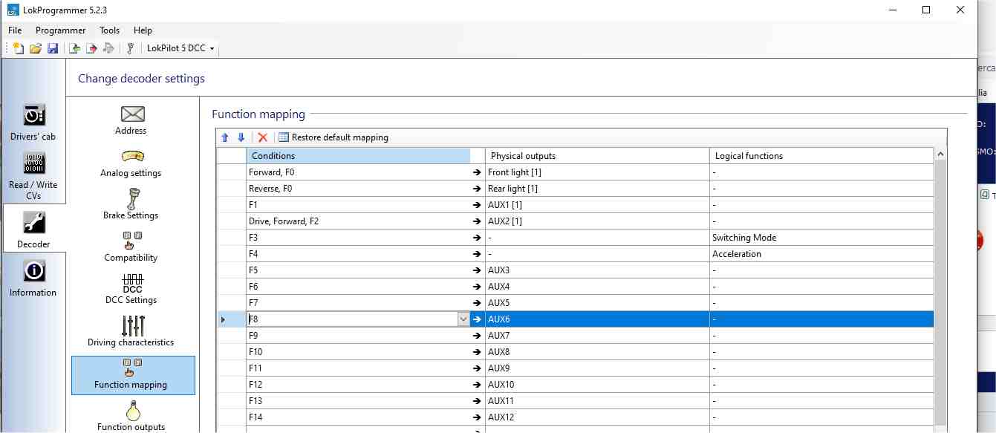Screen dimensions: 996x433
Task: Open the Drivers' cab panel
Action: (33, 122)
